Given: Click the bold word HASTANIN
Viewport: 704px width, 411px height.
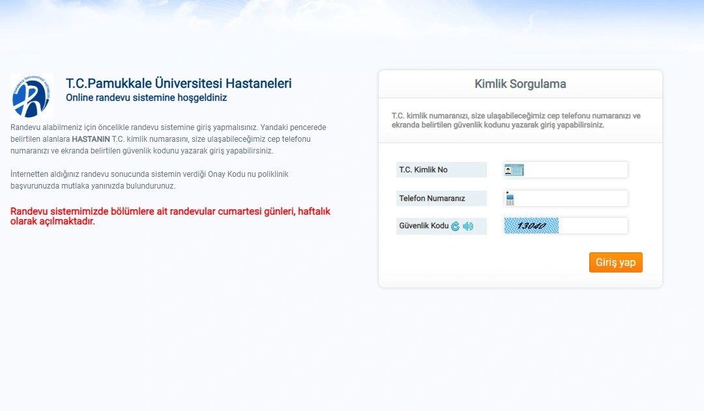Looking at the screenshot, I should pos(91,139).
